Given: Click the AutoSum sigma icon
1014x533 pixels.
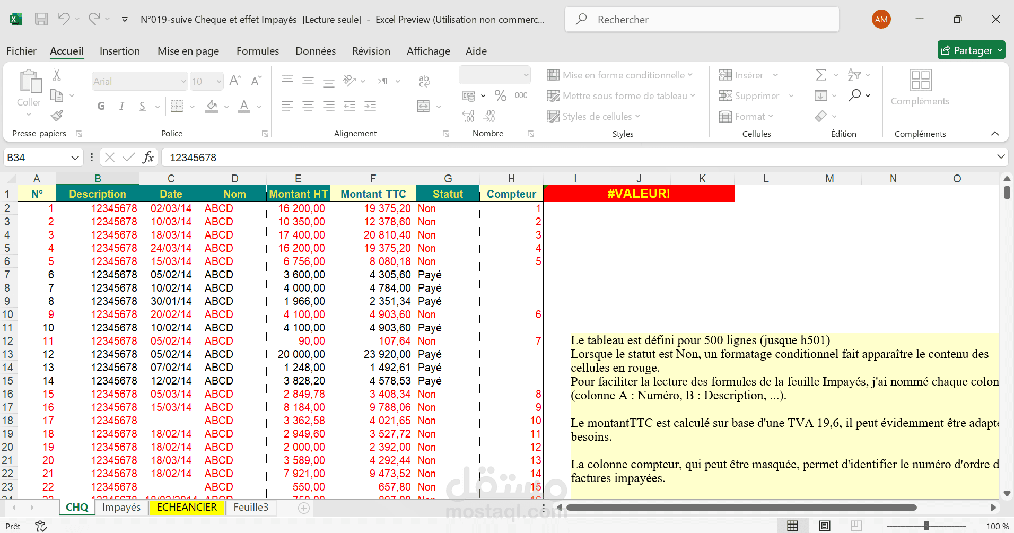Looking at the screenshot, I should pos(821,75).
